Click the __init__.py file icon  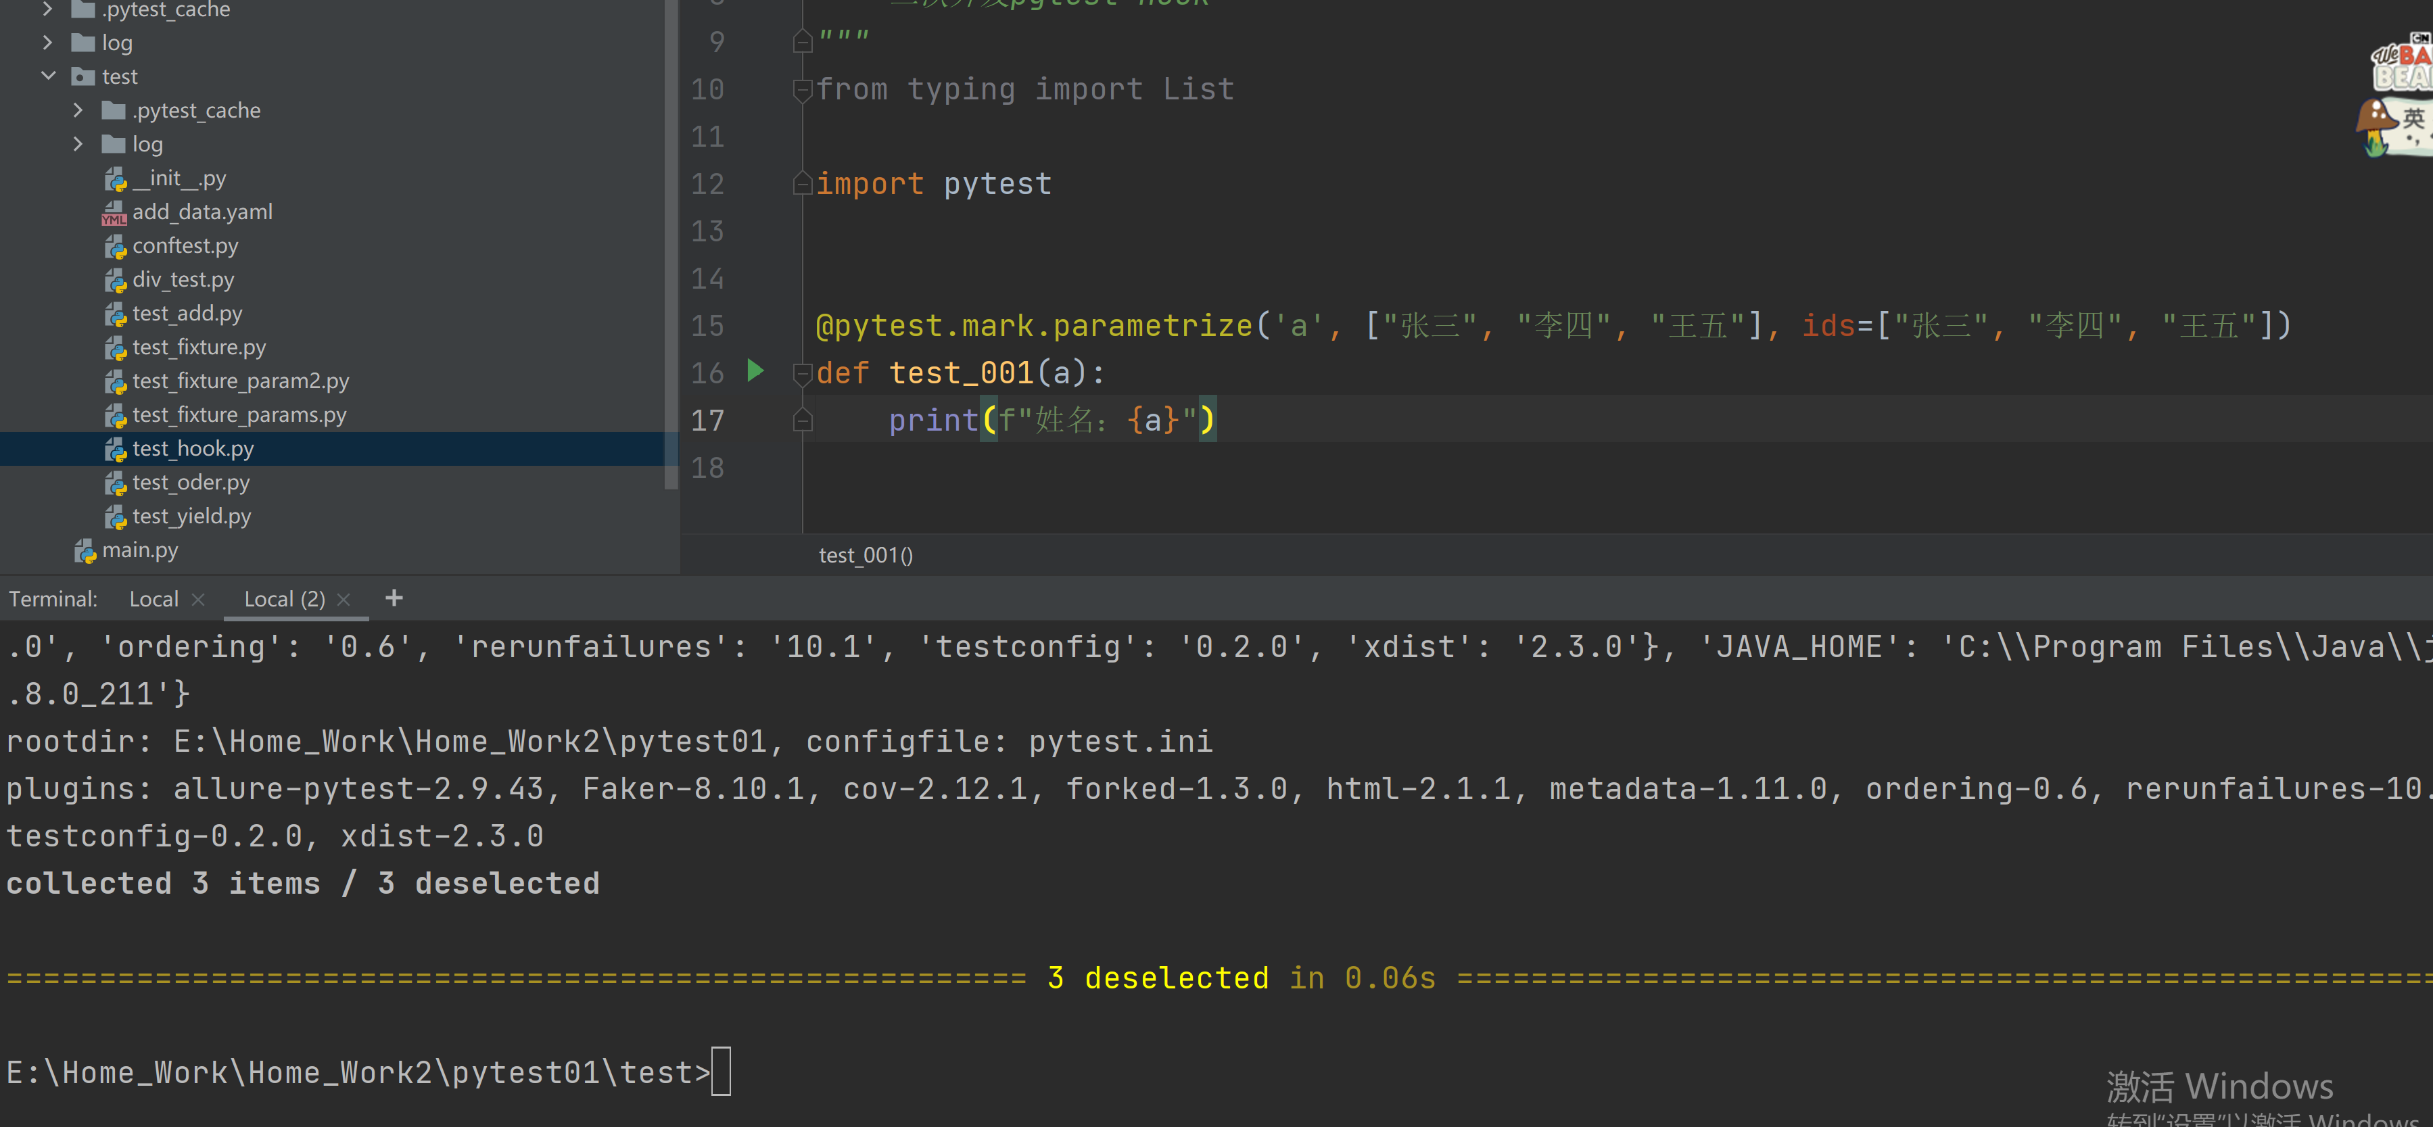pyautogui.click(x=115, y=178)
